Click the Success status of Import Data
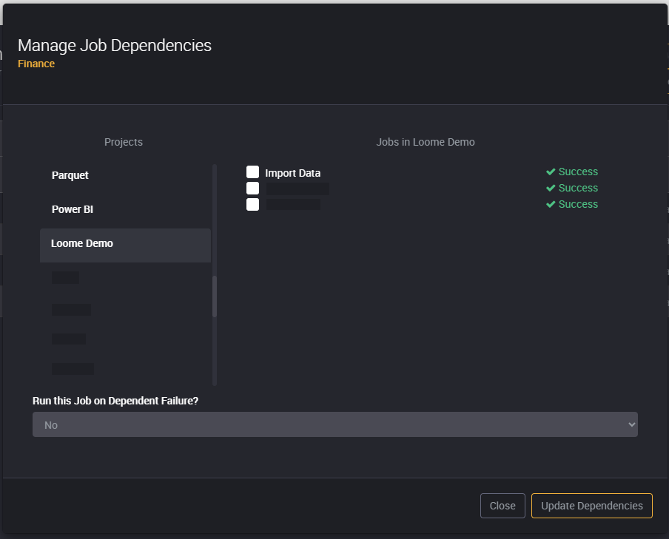 pyautogui.click(x=572, y=172)
